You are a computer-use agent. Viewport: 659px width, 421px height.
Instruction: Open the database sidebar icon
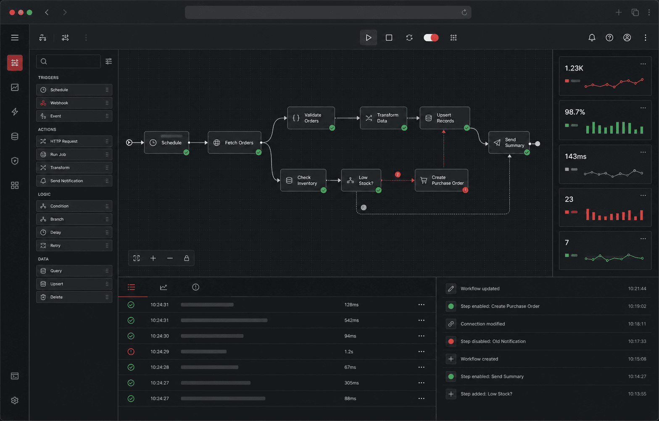[x=15, y=136]
